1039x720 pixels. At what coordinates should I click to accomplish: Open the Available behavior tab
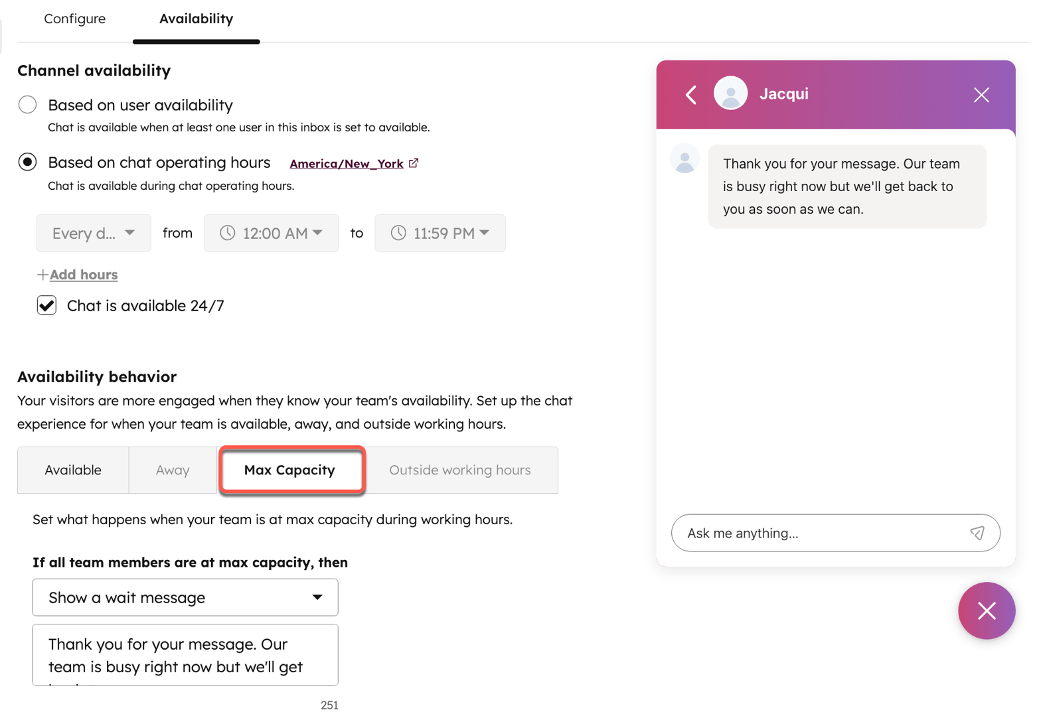point(73,470)
